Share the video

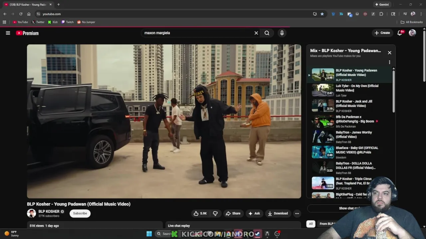[x=233, y=213]
